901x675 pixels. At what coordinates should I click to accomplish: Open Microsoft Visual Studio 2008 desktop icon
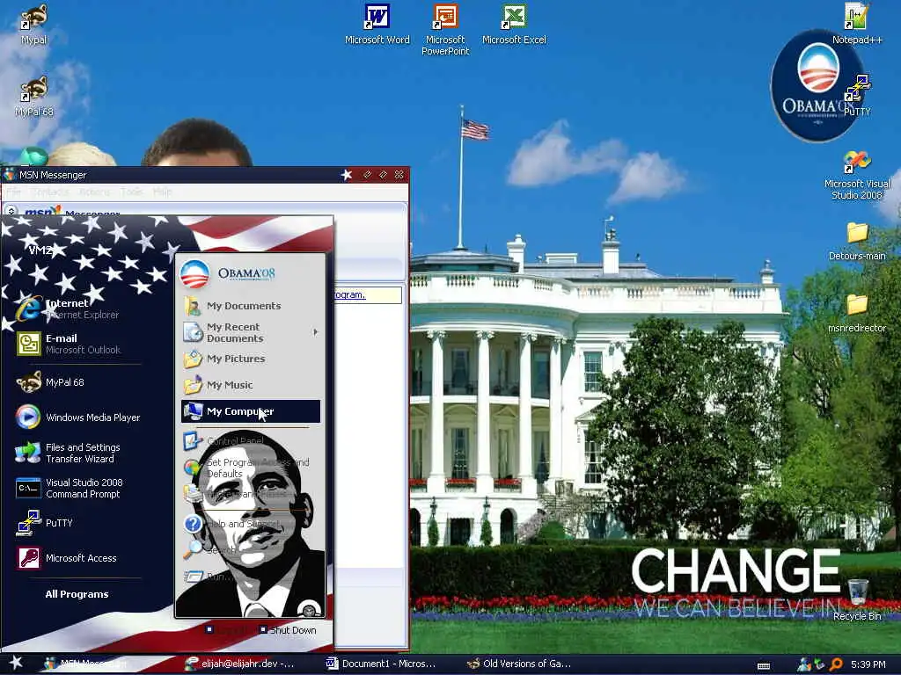[857, 175]
